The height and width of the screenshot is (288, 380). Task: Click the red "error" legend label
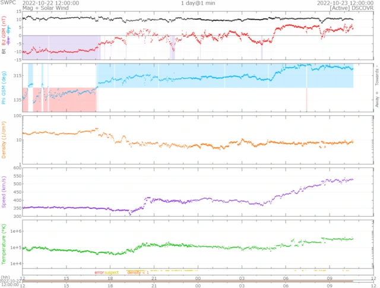pyautogui.click(x=99, y=273)
